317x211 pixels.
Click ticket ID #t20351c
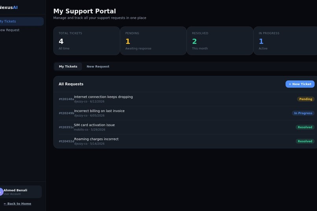pos(66,127)
